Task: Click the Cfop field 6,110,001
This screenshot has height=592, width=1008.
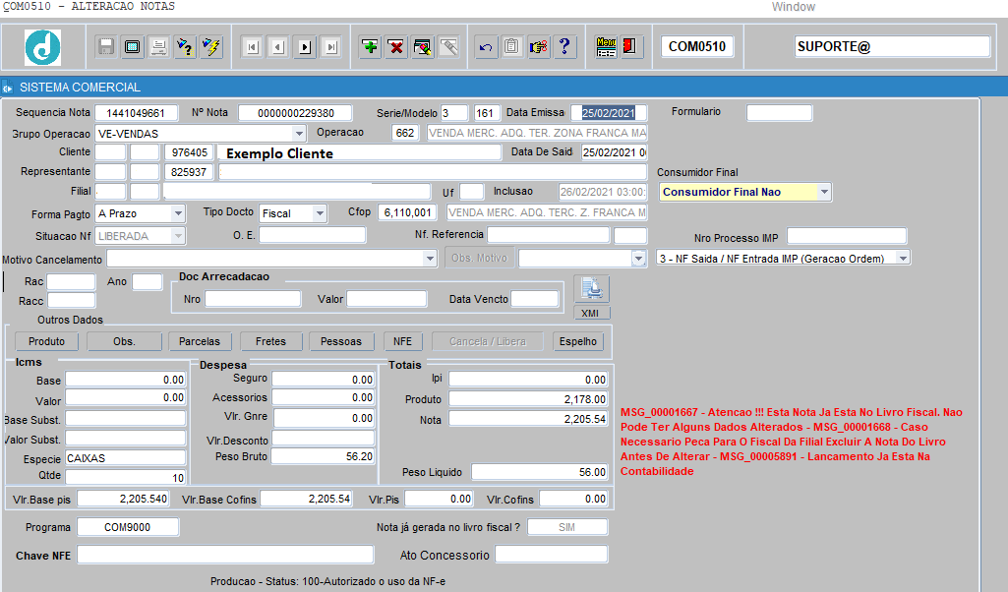Action: tap(407, 212)
